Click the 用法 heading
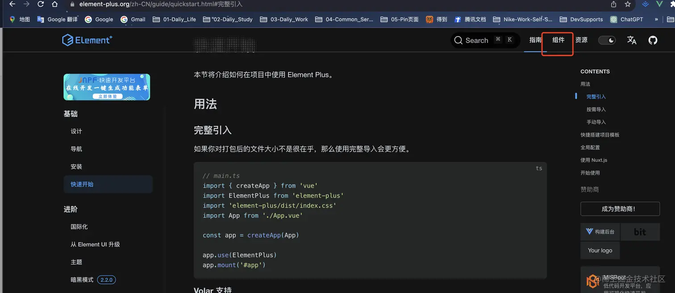Screen dimensions: 675x293 click(x=205, y=104)
